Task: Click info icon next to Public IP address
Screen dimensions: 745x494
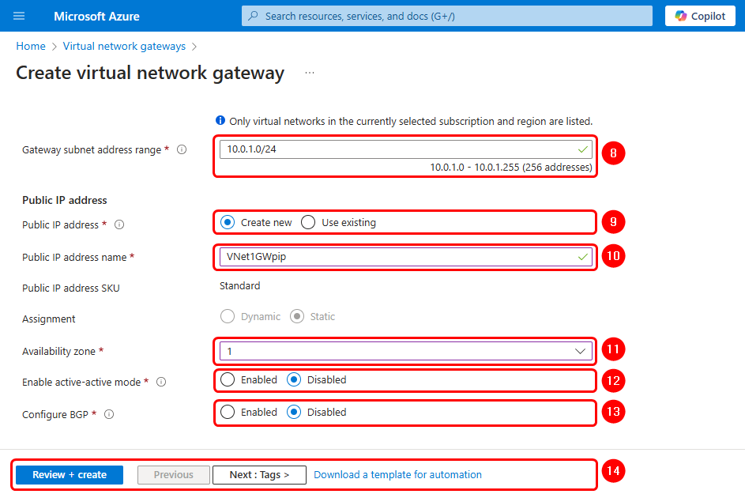Action: point(119,224)
